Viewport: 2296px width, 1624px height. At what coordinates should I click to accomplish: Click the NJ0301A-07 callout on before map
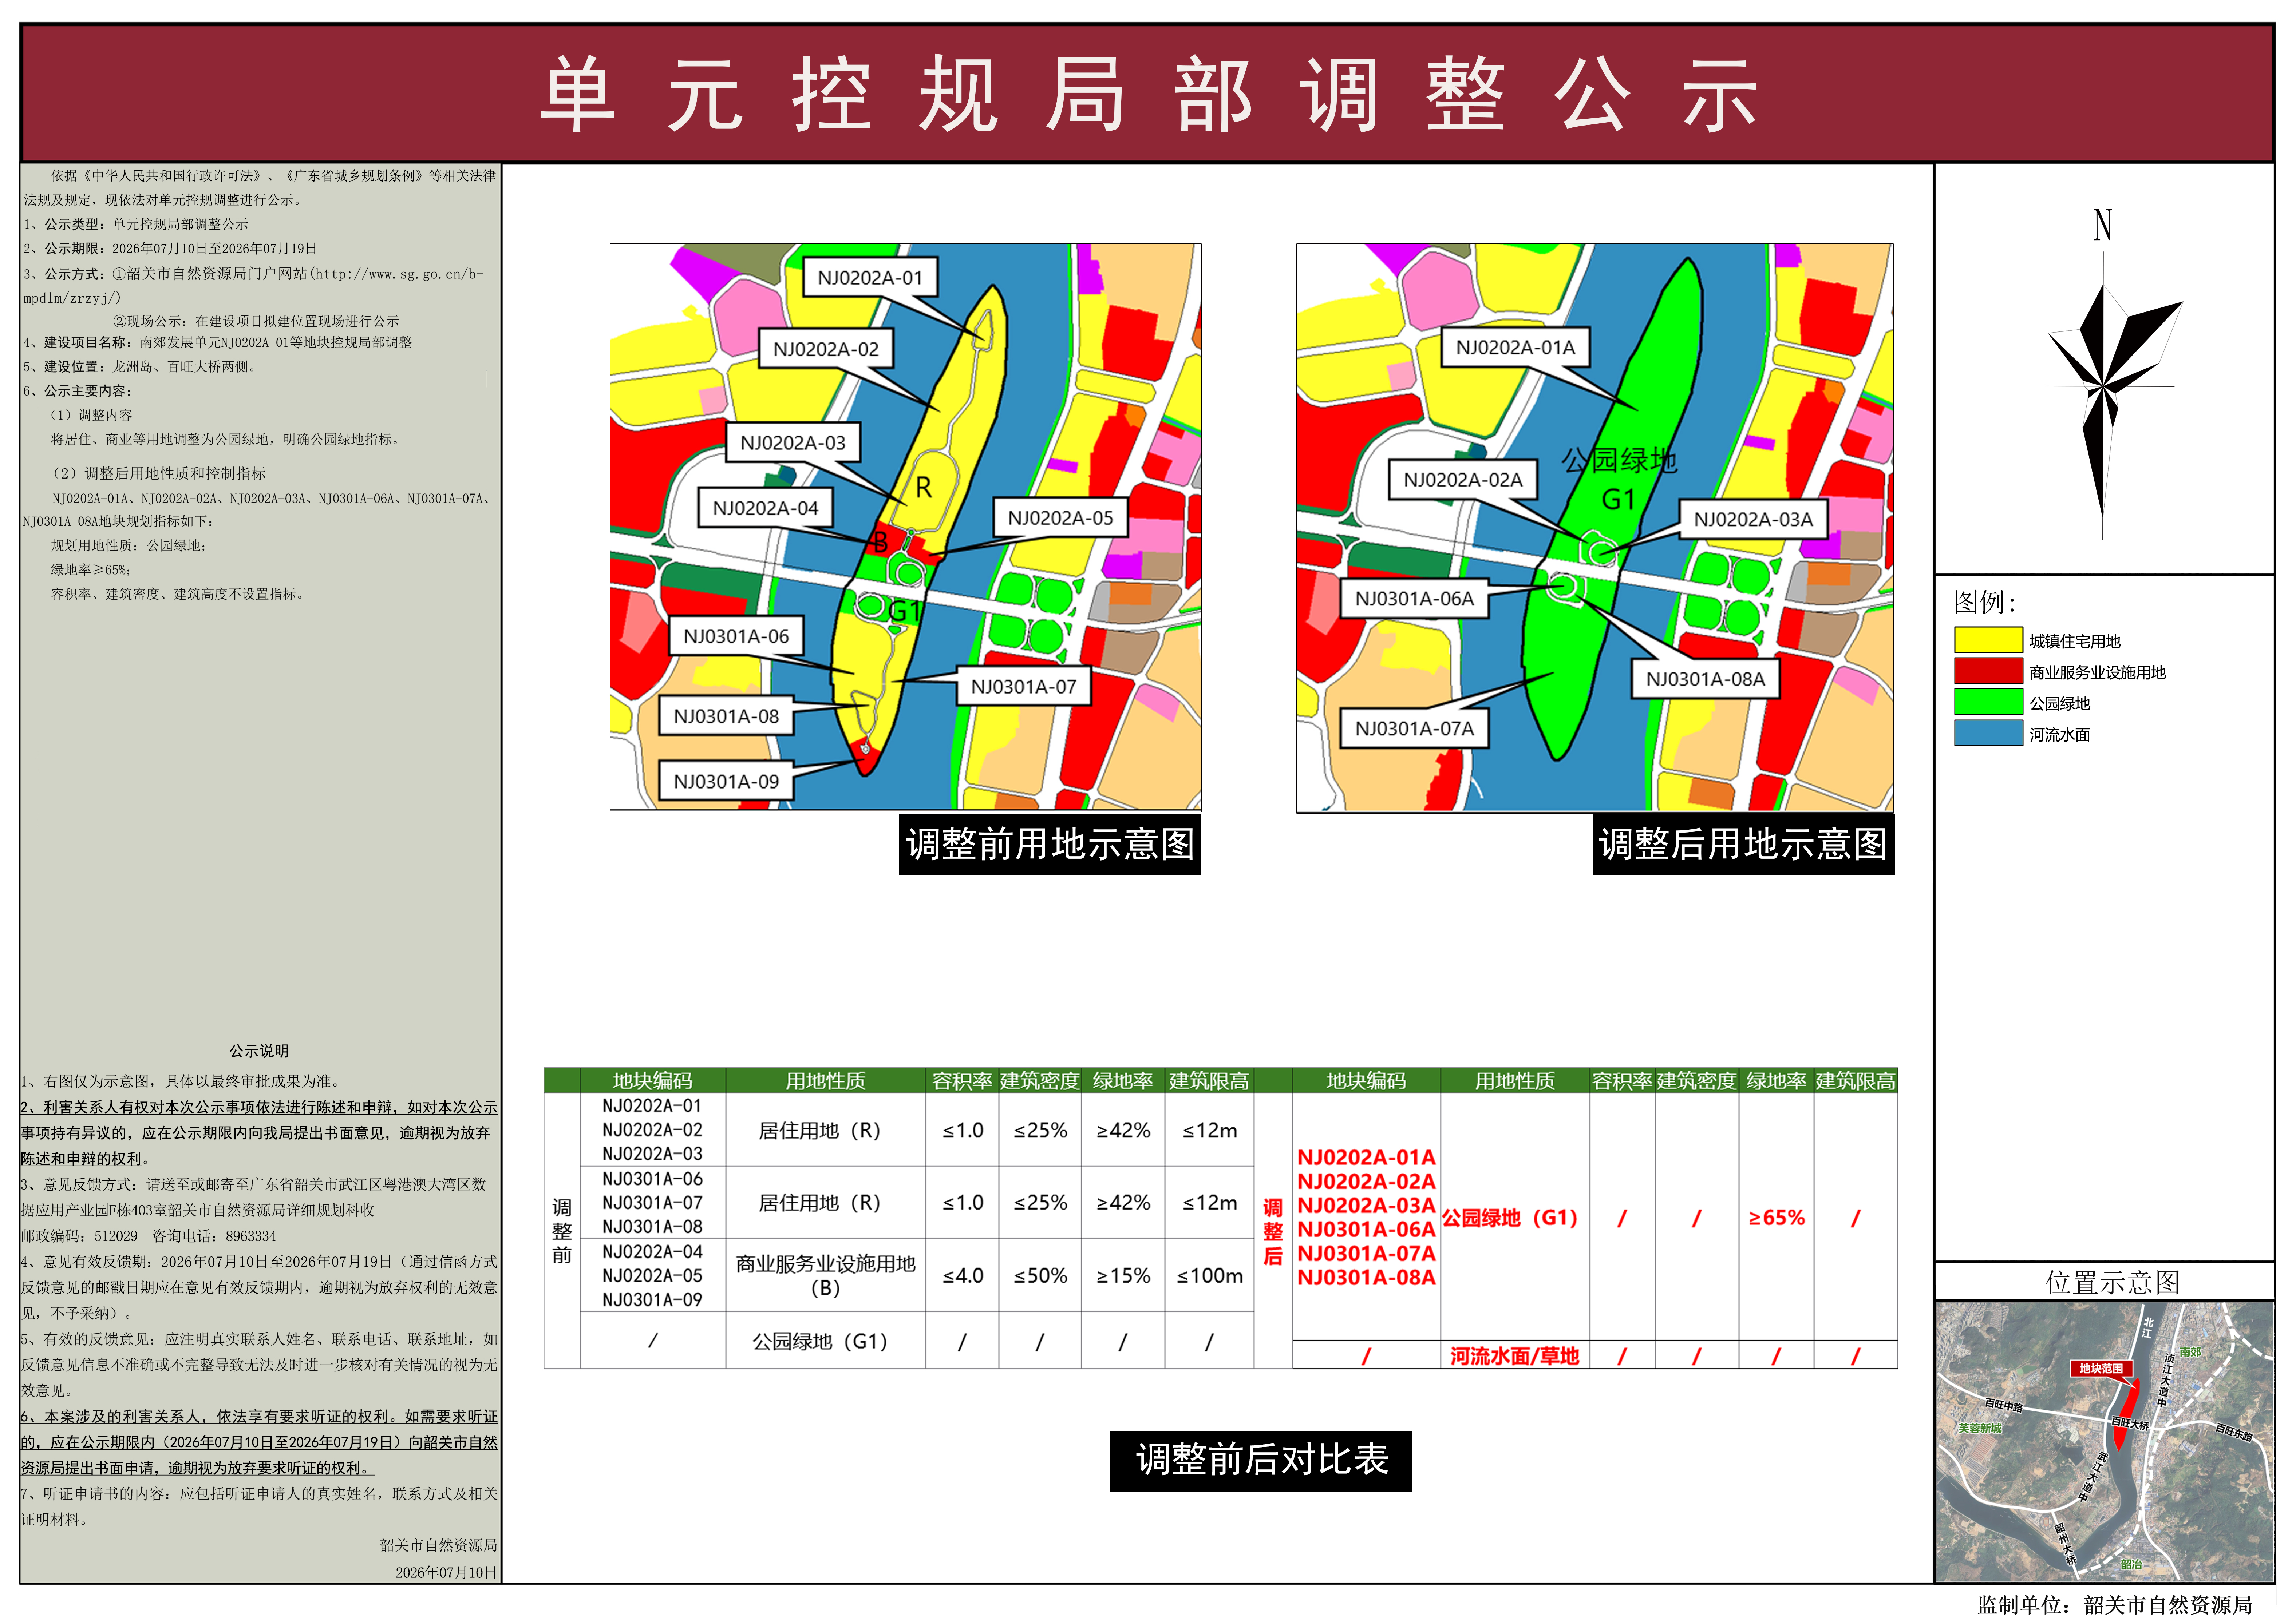coord(1023,687)
